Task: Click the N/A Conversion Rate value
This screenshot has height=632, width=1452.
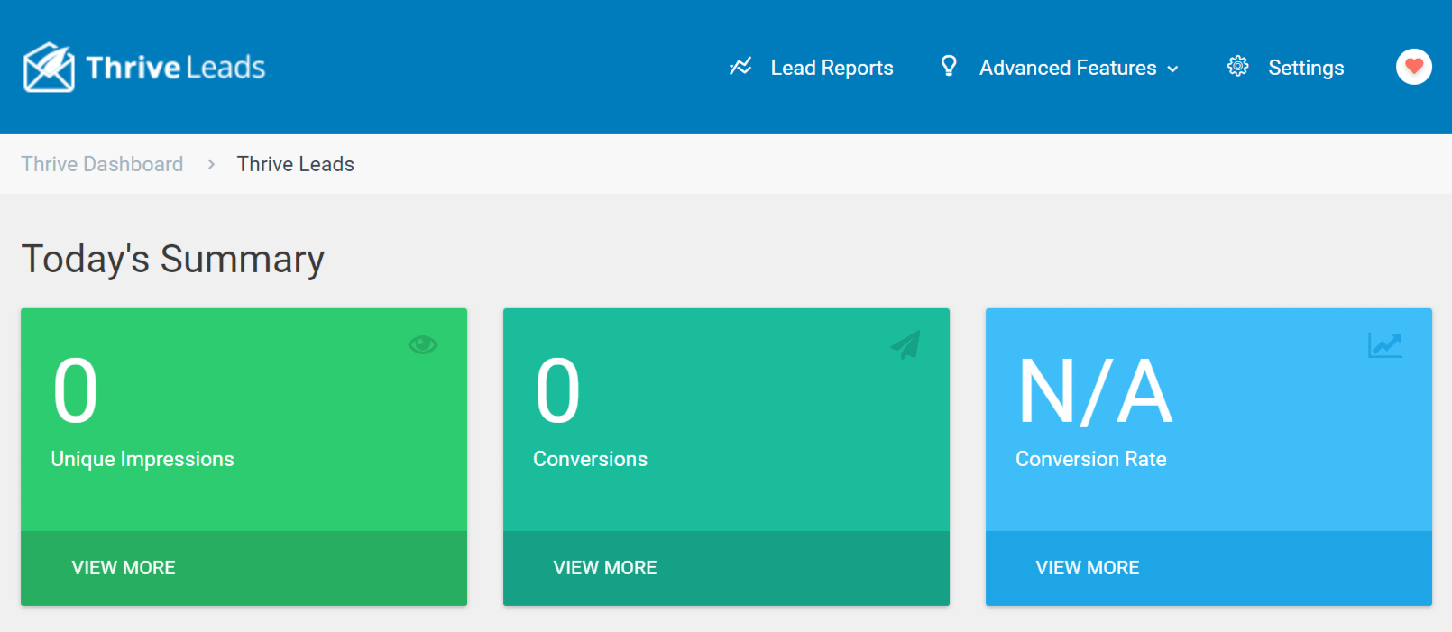Action: point(1095,392)
